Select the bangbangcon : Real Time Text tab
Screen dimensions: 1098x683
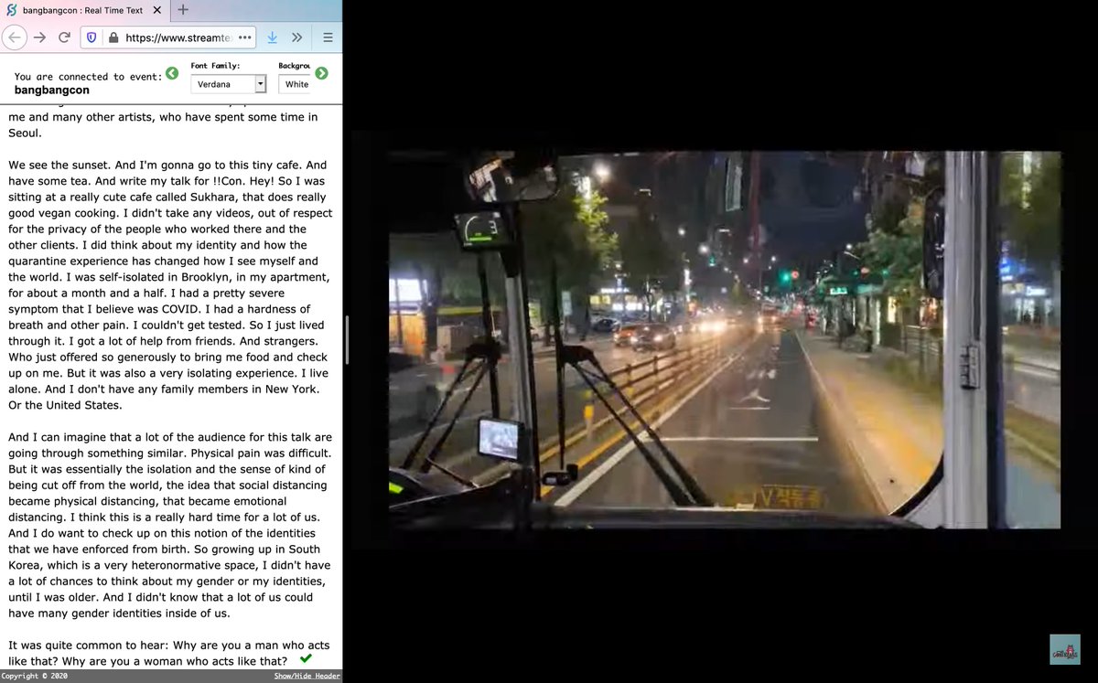click(84, 10)
